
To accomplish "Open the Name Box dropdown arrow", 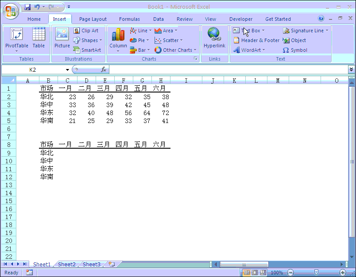I will point(67,69).
